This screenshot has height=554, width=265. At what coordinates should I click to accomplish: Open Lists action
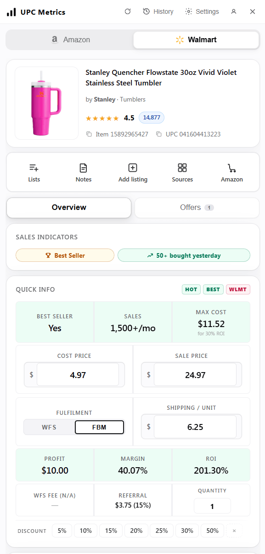(x=34, y=172)
